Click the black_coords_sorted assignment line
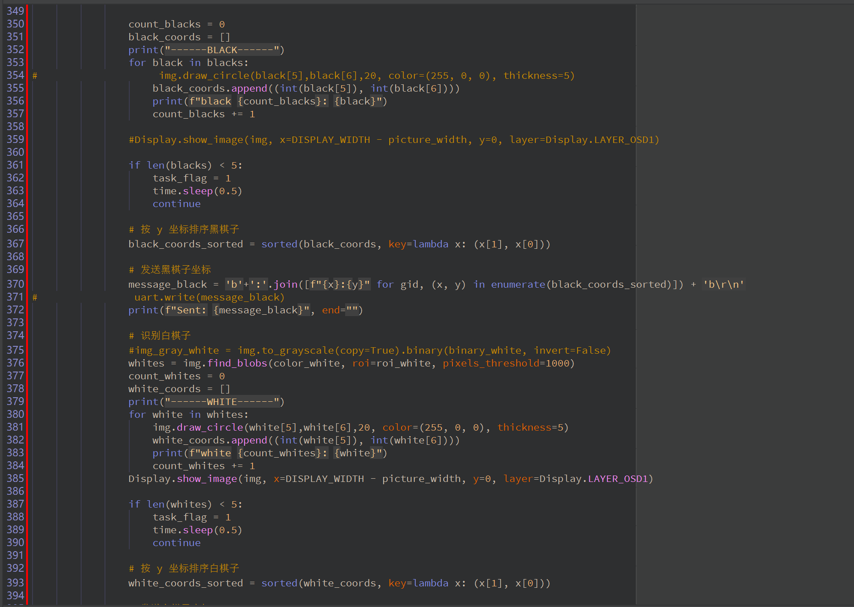The height and width of the screenshot is (607, 854). 339,244
